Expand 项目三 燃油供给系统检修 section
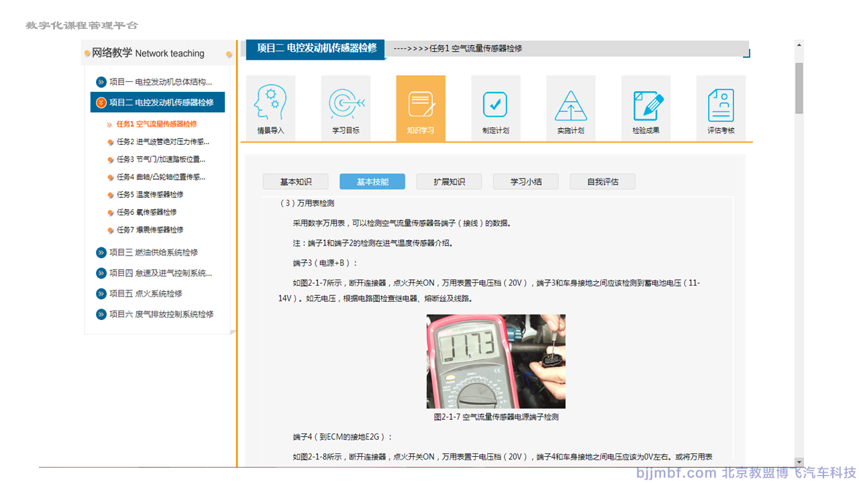The image size is (859, 483). pos(101,253)
